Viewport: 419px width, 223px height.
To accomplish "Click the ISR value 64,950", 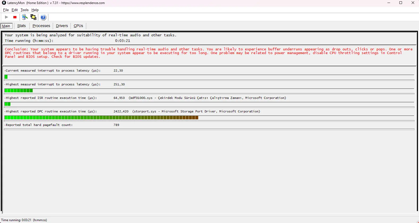I will [119, 98].
